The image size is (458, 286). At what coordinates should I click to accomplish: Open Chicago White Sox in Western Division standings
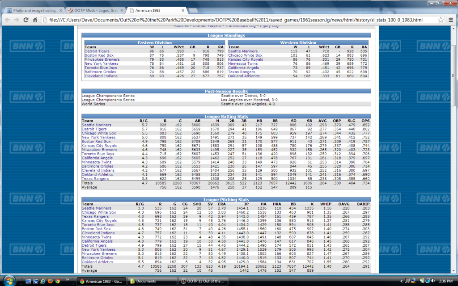coord(245,55)
